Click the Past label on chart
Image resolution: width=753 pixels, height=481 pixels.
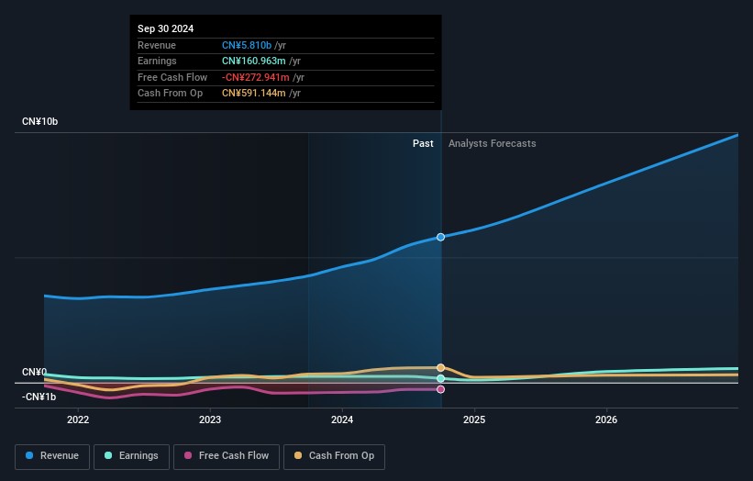(x=423, y=143)
